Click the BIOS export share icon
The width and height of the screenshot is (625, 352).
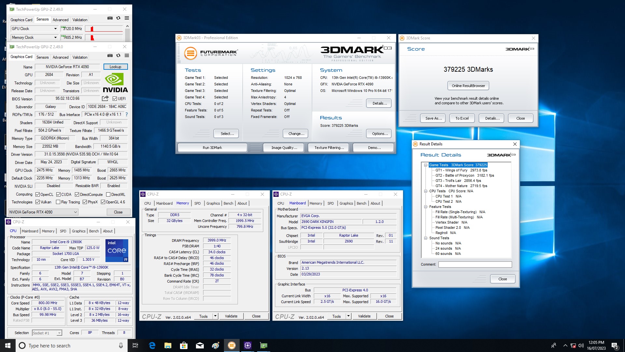coord(105,98)
